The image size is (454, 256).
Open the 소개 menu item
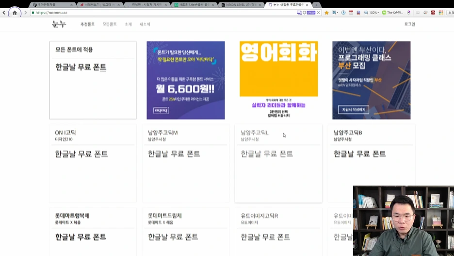(128, 24)
